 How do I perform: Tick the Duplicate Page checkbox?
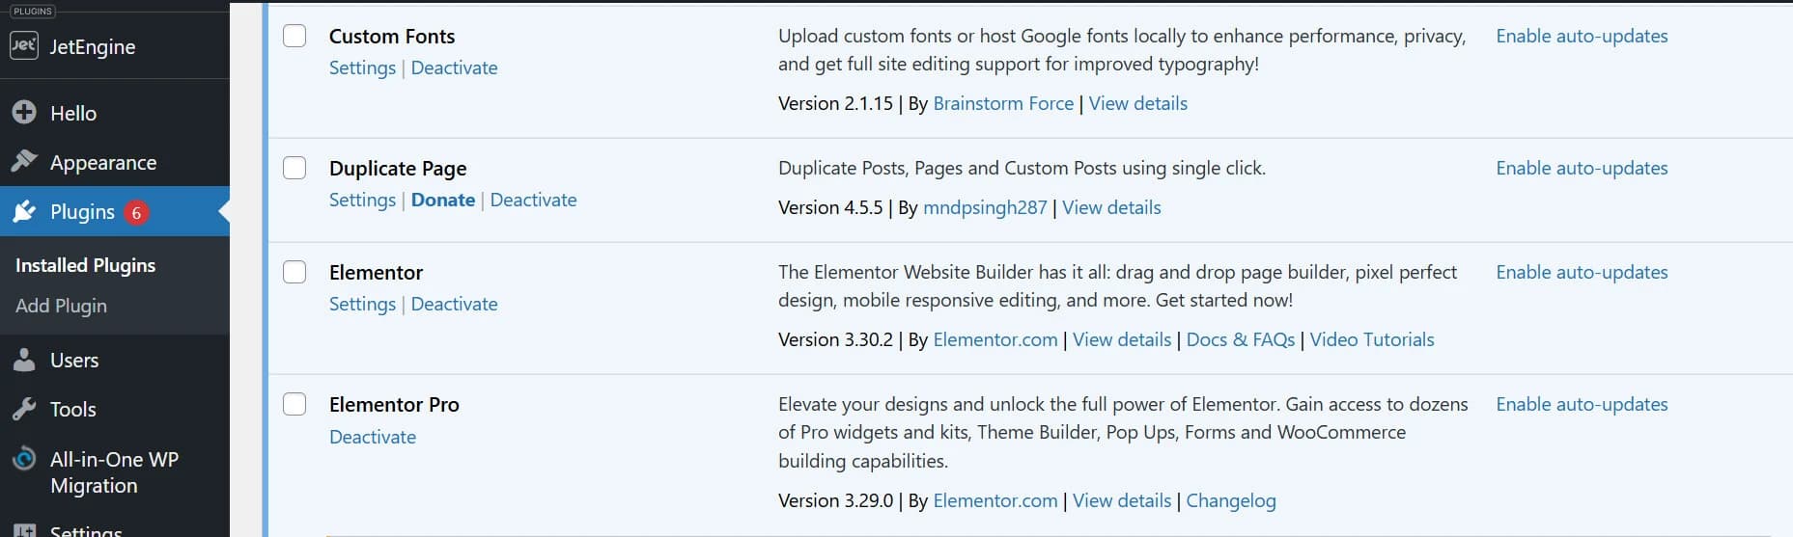[294, 168]
